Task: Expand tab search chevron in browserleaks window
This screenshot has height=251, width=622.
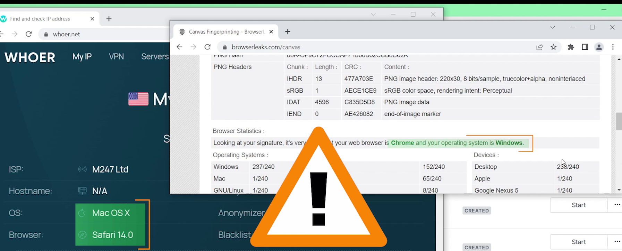Action: (x=553, y=27)
